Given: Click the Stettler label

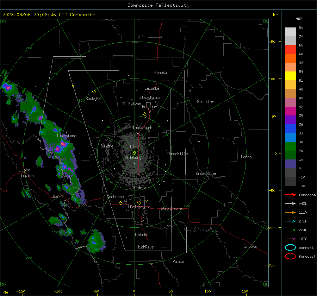Looking at the screenshot, I should (x=205, y=102).
